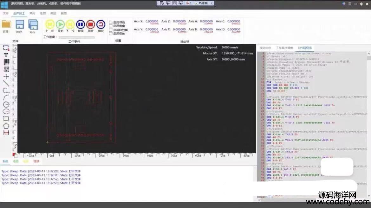371x208 pixels.
Task: Select the QR code tool
Action: [6, 69]
